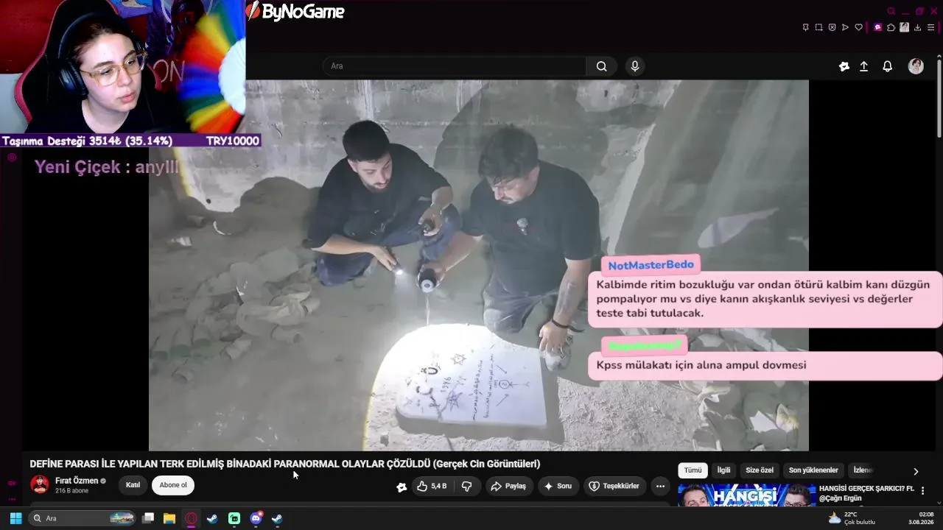
Task: Click the Opera GX taskbar icon
Action: coord(191,518)
